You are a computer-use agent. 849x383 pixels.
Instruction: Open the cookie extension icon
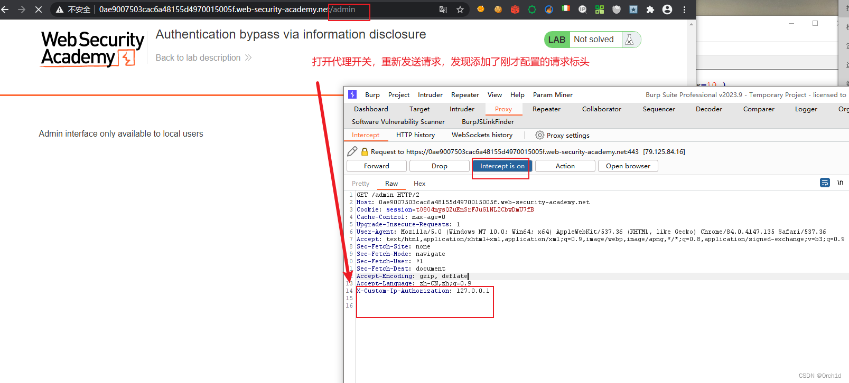coord(498,9)
